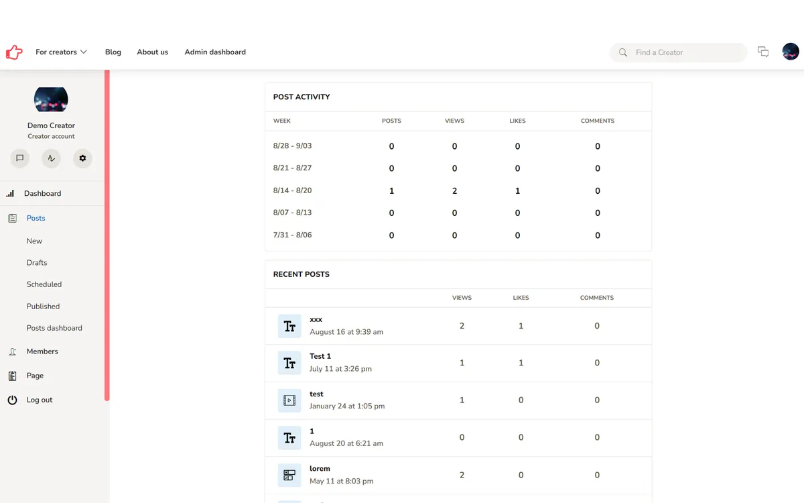Click the video-post icon beside test
This screenshot has height=503, width=804.
(x=289, y=400)
